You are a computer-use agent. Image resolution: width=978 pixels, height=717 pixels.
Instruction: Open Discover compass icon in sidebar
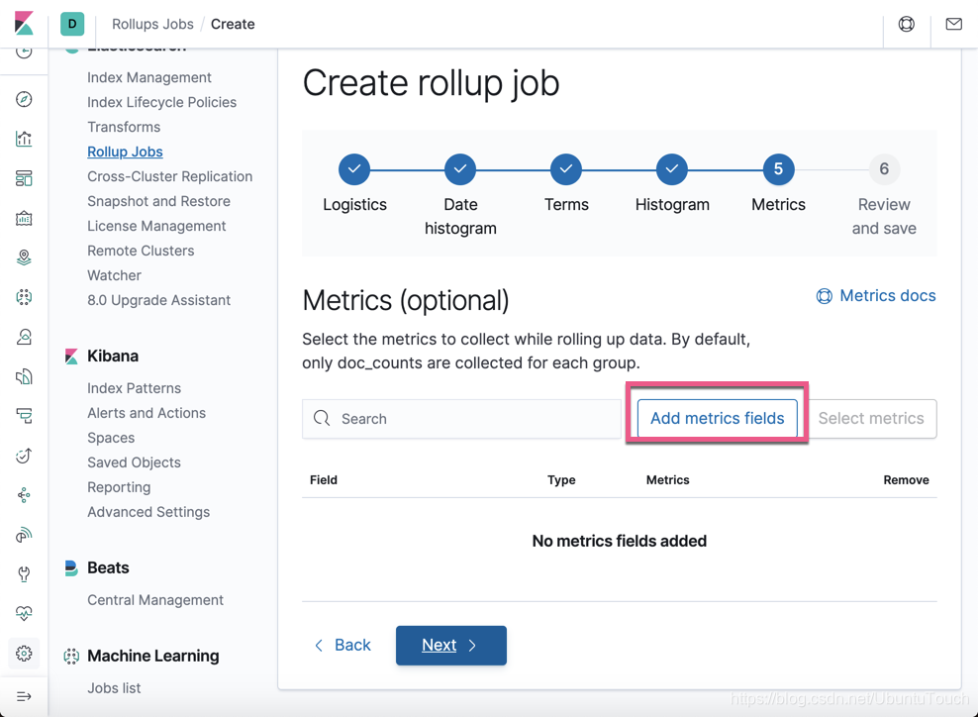[x=24, y=99]
